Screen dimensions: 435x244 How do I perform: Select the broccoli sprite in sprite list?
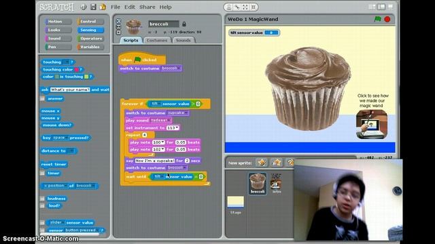258,184
